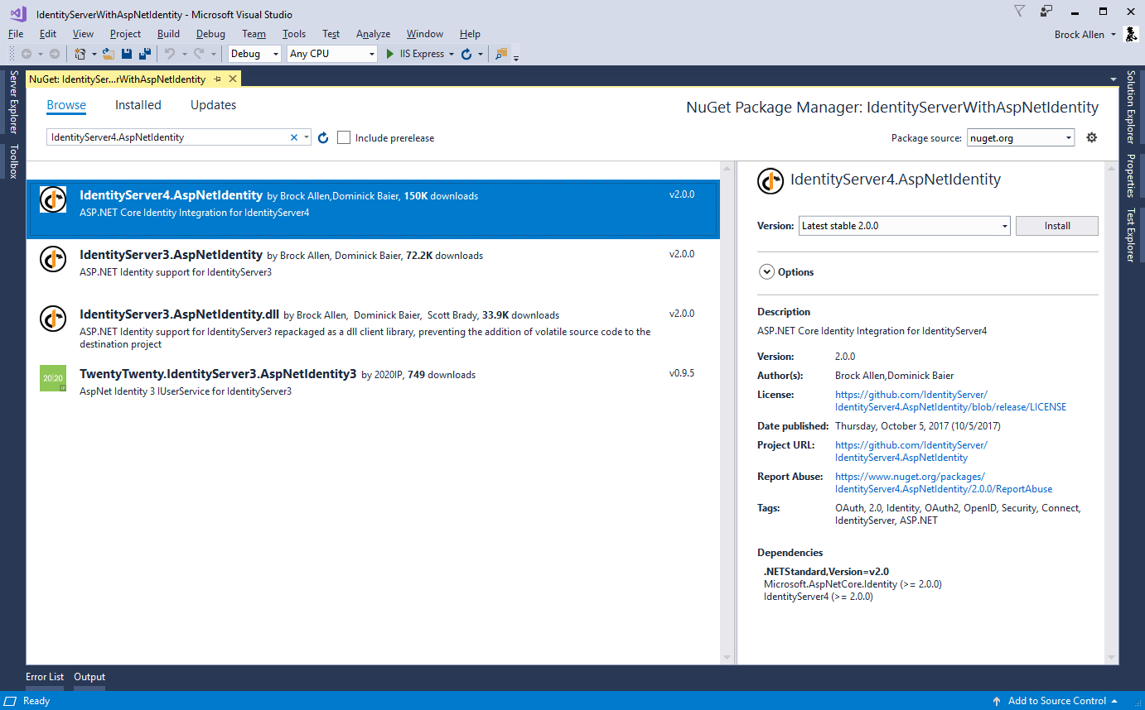This screenshot has width=1145, height=710.
Task: Click the package search input field
Action: tap(168, 137)
